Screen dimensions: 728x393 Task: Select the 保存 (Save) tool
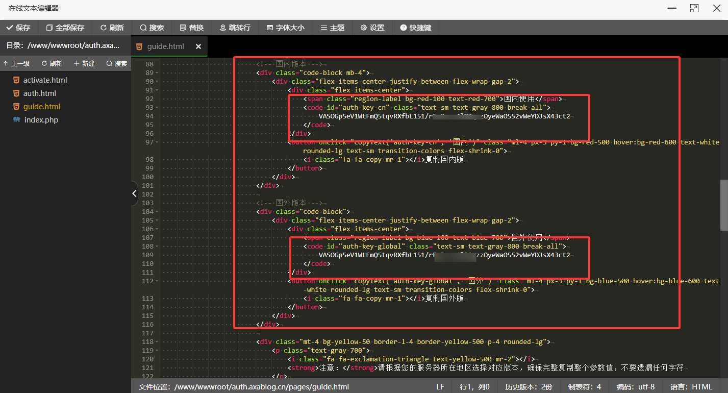point(19,28)
